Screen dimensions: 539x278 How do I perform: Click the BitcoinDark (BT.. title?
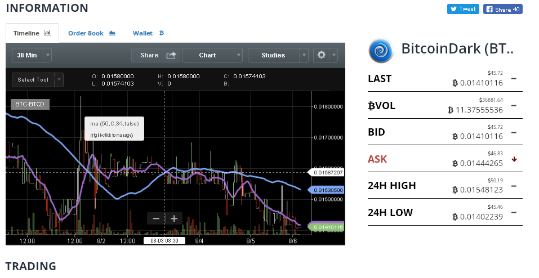point(457,48)
